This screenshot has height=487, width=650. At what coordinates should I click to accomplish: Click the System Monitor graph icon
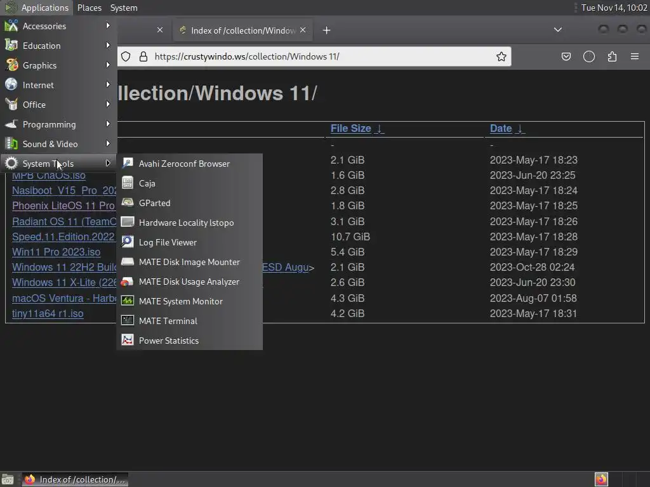point(127,301)
